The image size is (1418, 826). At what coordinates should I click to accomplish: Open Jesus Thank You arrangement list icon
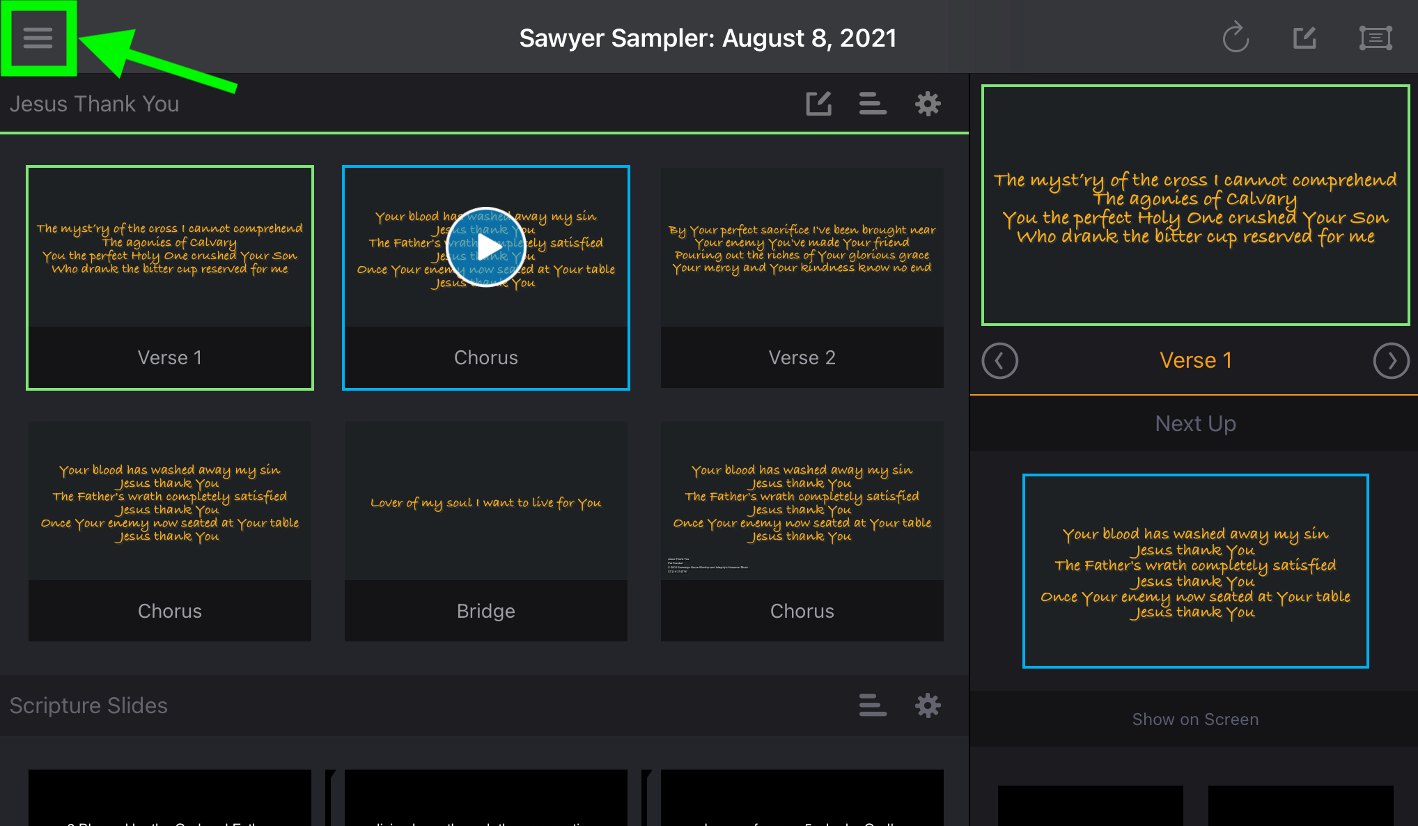[x=873, y=104]
